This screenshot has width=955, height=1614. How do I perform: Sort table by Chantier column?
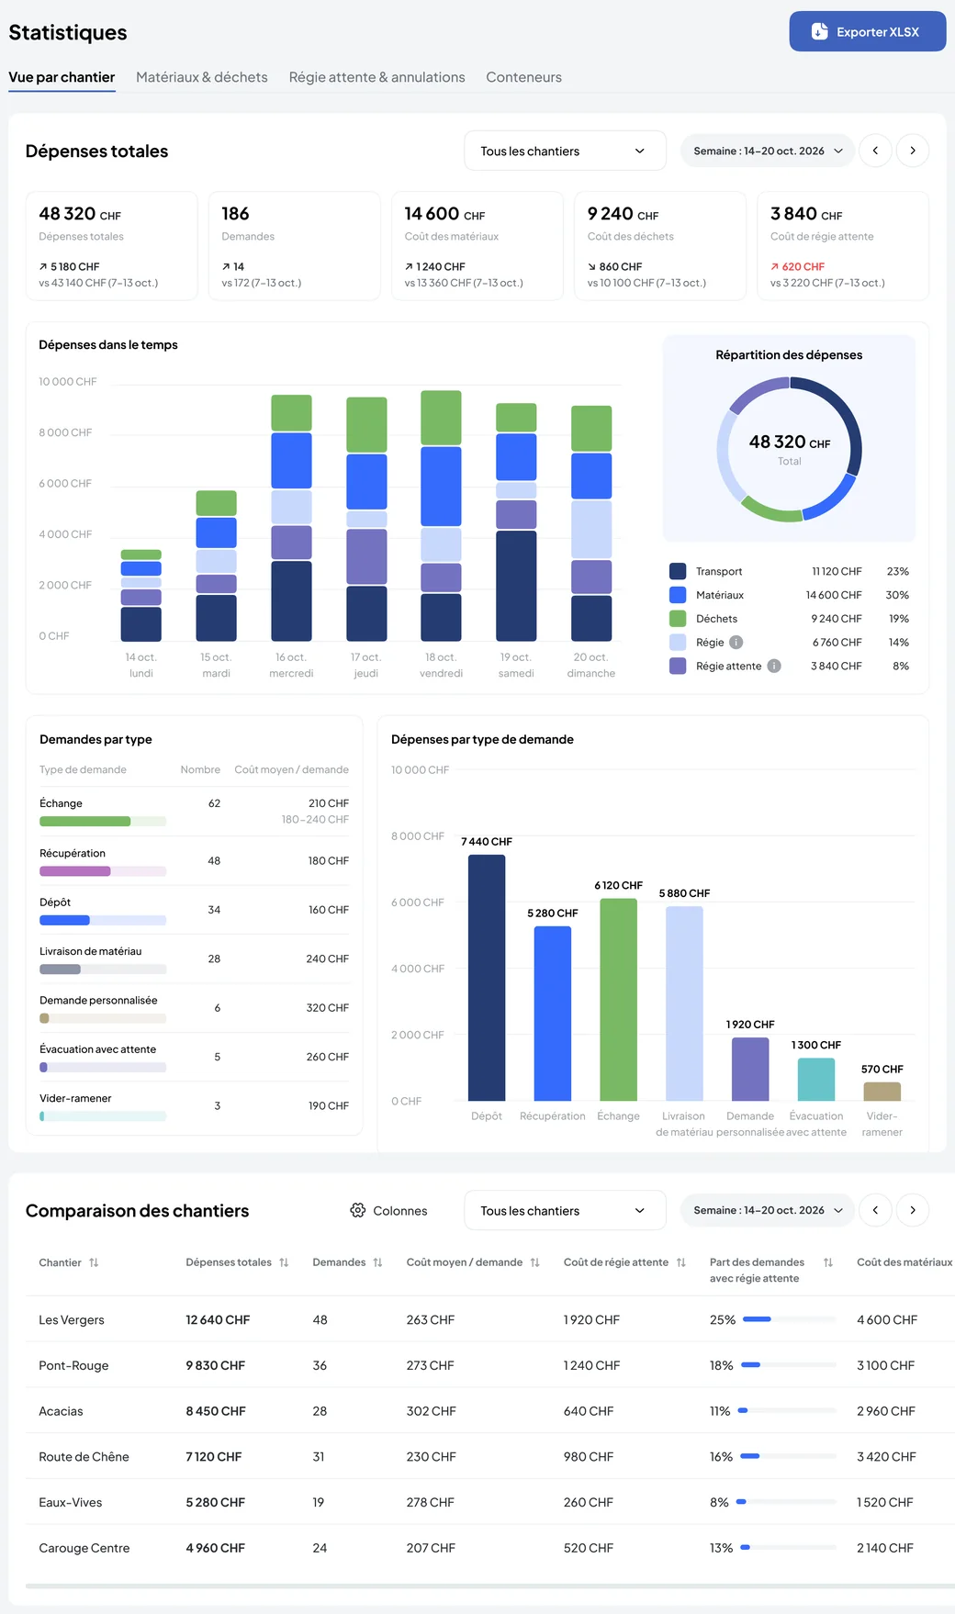[94, 1262]
